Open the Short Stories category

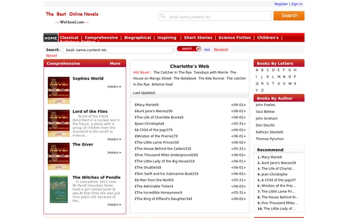tap(198, 38)
